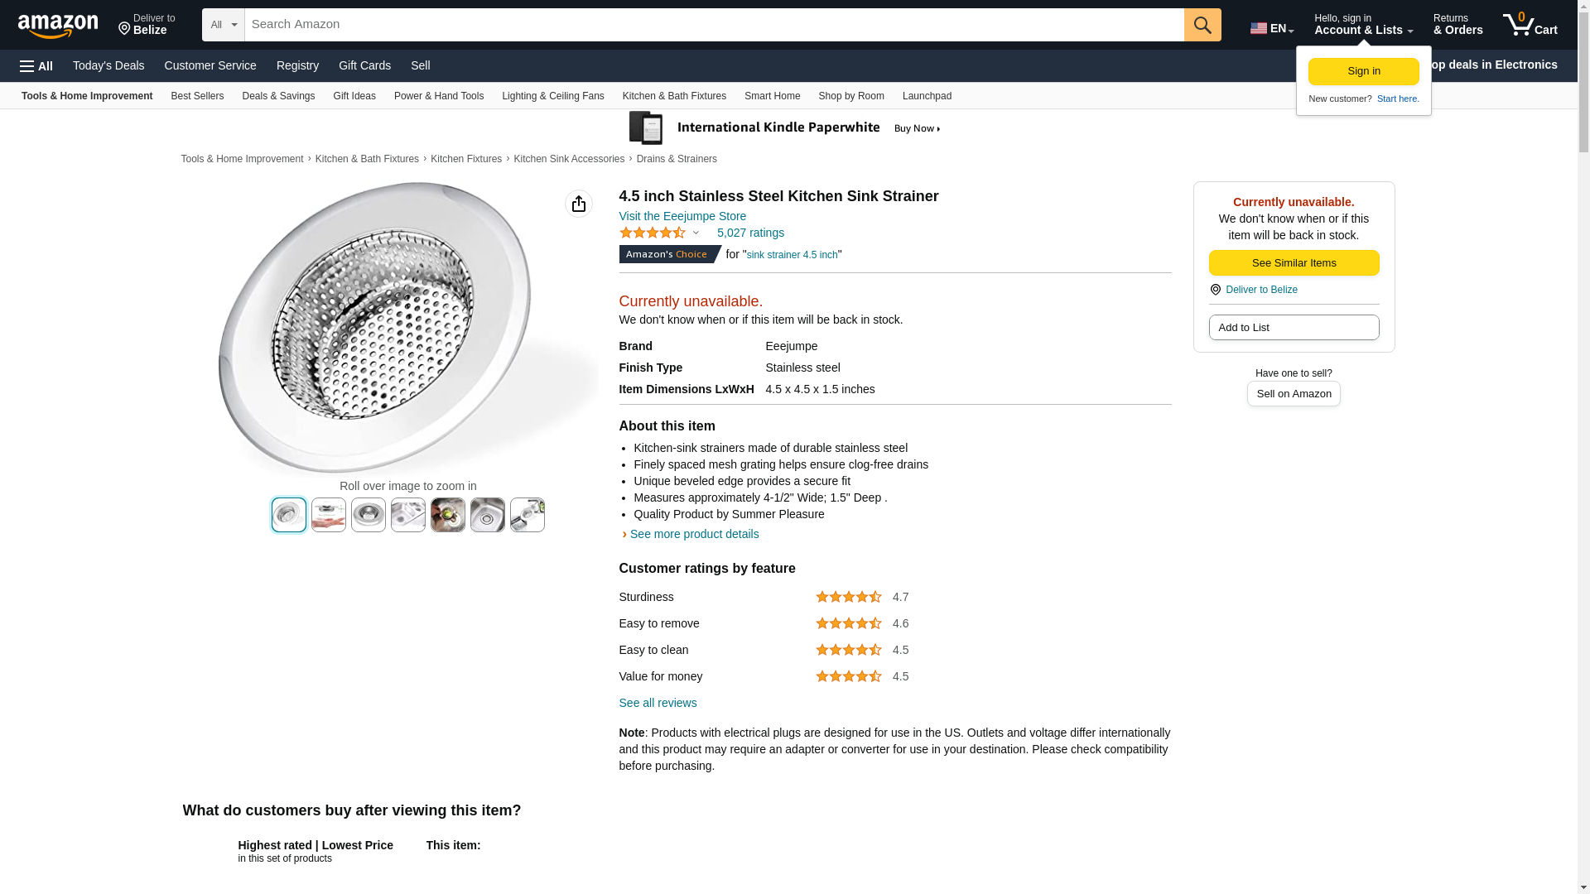
Task: Click the star rating popover arrow
Action: (696, 233)
